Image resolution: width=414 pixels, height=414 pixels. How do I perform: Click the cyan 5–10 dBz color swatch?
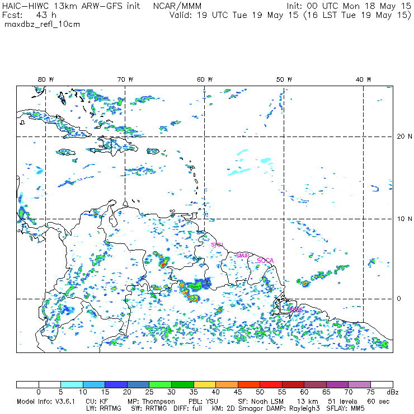coord(72,384)
